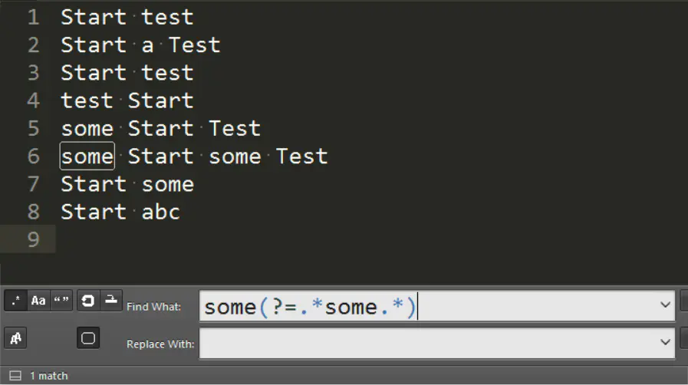
Task: Expand the Replace With history dropdown
Action: 665,343
